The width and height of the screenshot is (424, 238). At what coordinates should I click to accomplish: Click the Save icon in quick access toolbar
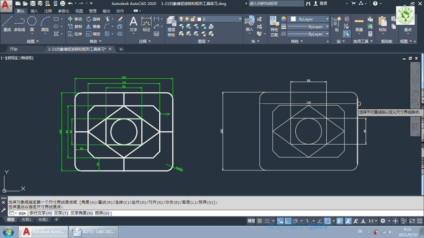[33, 3]
